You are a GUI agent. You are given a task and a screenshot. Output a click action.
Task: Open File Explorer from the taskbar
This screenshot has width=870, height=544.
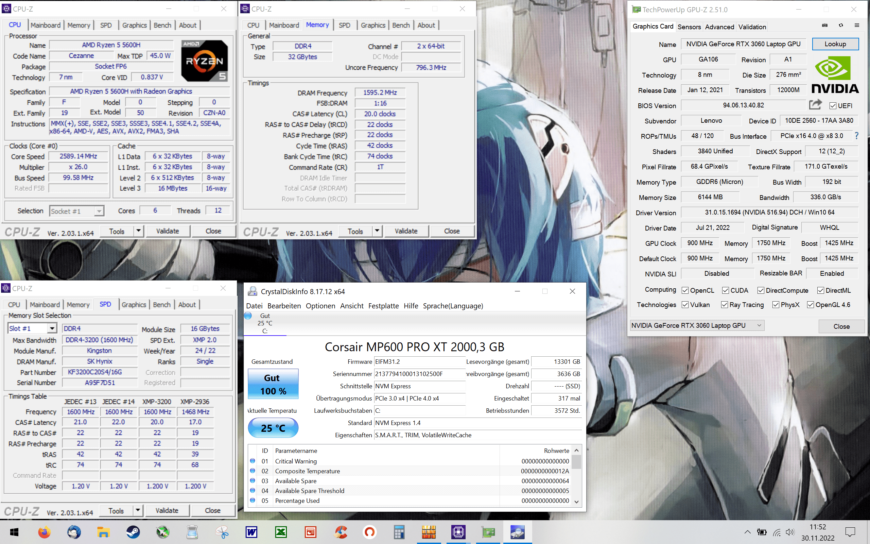[103, 532]
